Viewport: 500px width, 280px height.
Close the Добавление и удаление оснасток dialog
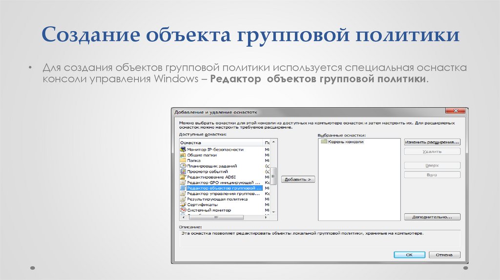[456, 111]
